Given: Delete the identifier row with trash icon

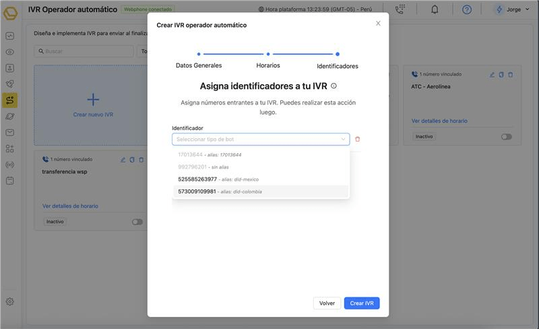Looking at the screenshot, I should [x=357, y=140].
